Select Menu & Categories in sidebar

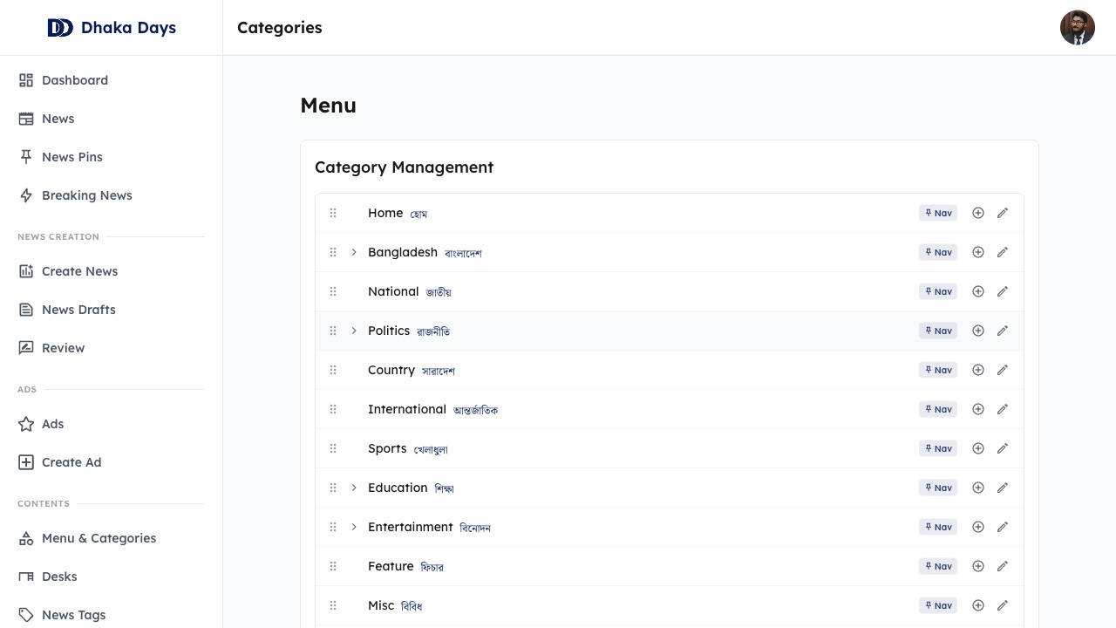click(x=111, y=538)
